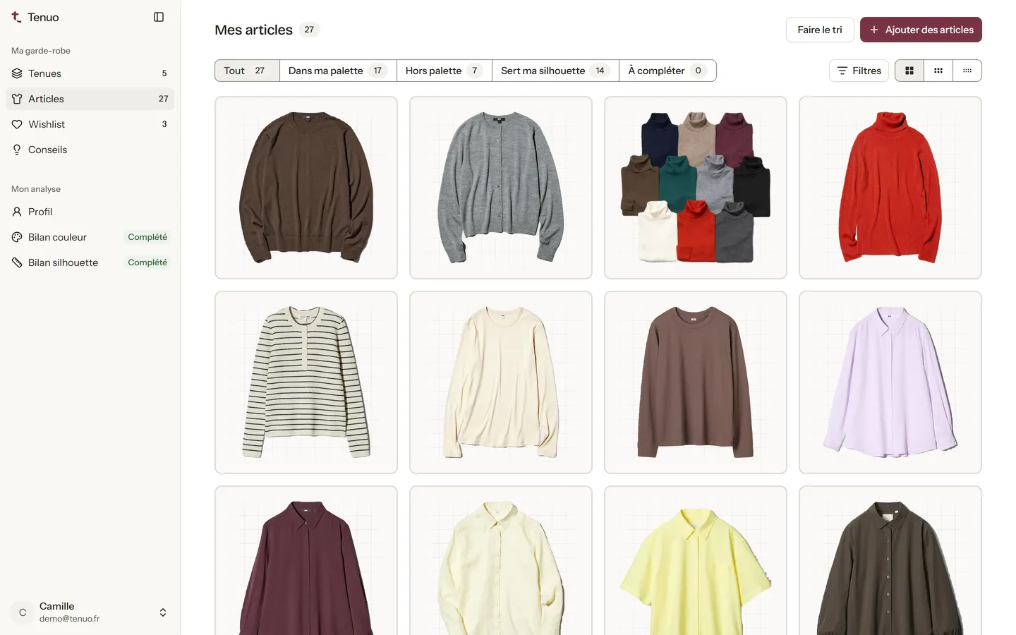Click the Mon analyse section label
This screenshot has height=635, width=1016.
coord(36,189)
